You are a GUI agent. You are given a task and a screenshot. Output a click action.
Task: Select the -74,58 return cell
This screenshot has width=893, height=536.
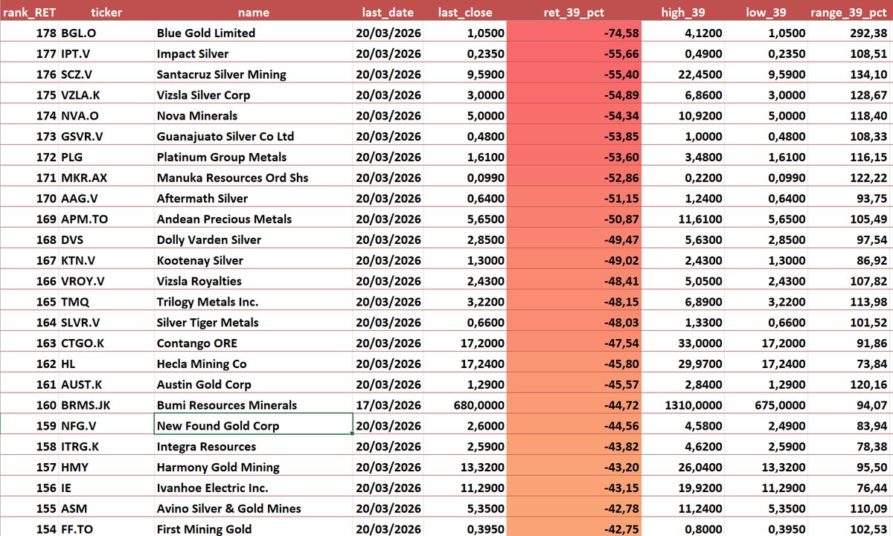(574, 33)
